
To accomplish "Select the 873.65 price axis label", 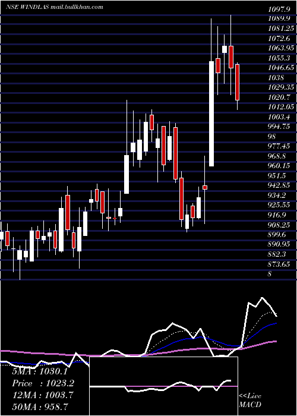I will (279, 264).
